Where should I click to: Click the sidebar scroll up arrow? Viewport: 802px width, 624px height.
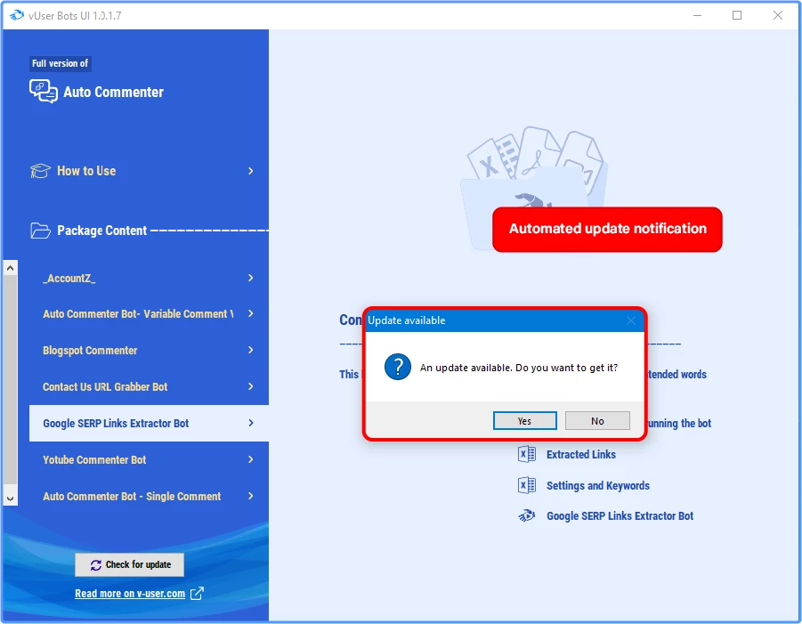click(x=10, y=268)
